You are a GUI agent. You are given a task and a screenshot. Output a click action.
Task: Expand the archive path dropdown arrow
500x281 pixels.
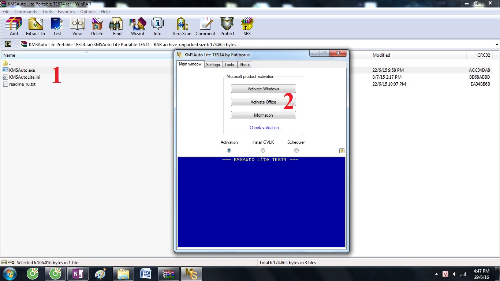coord(497,45)
